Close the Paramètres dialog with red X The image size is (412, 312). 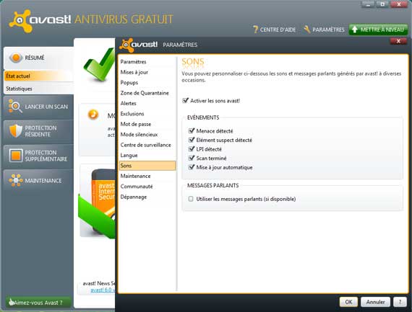(398, 41)
